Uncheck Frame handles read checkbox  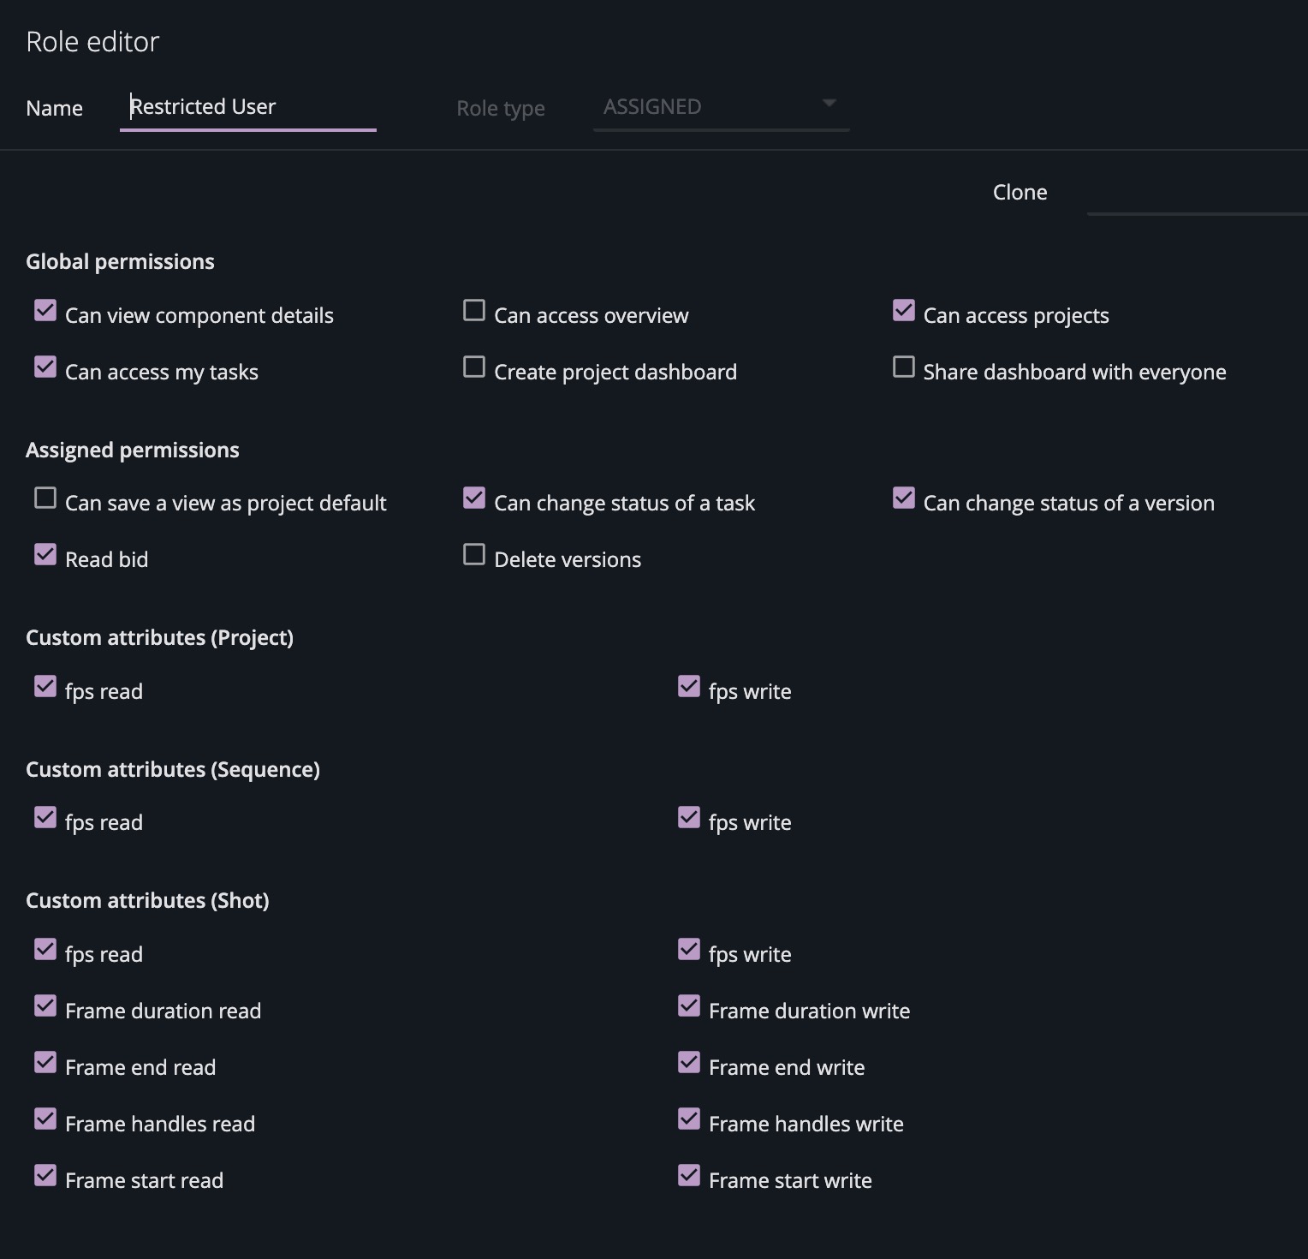[45, 1119]
